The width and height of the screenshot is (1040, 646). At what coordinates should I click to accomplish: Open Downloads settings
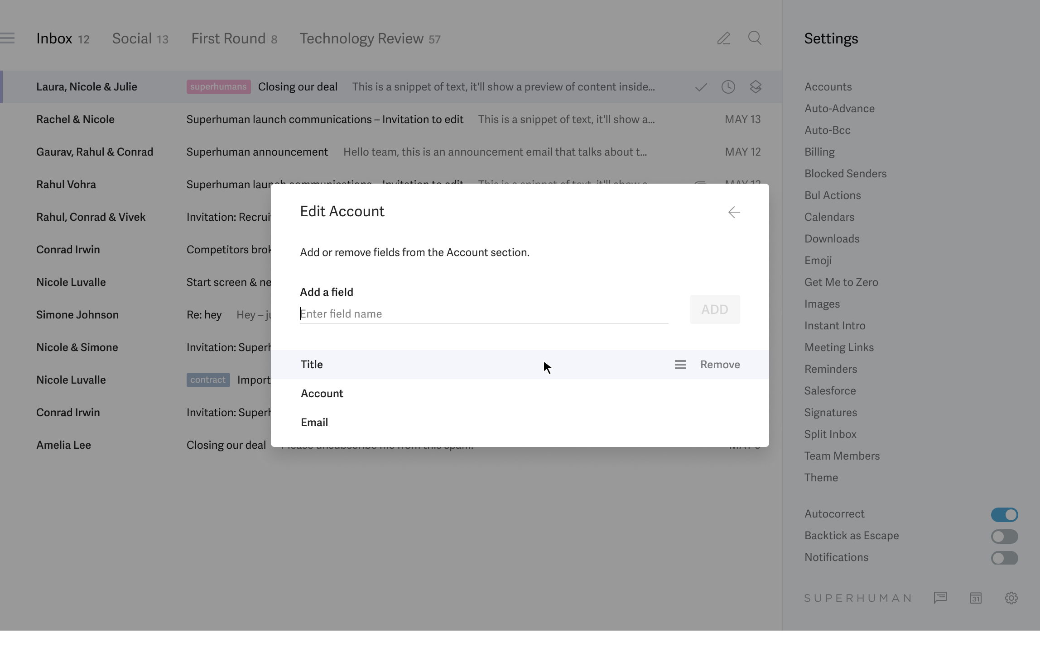[832, 239]
